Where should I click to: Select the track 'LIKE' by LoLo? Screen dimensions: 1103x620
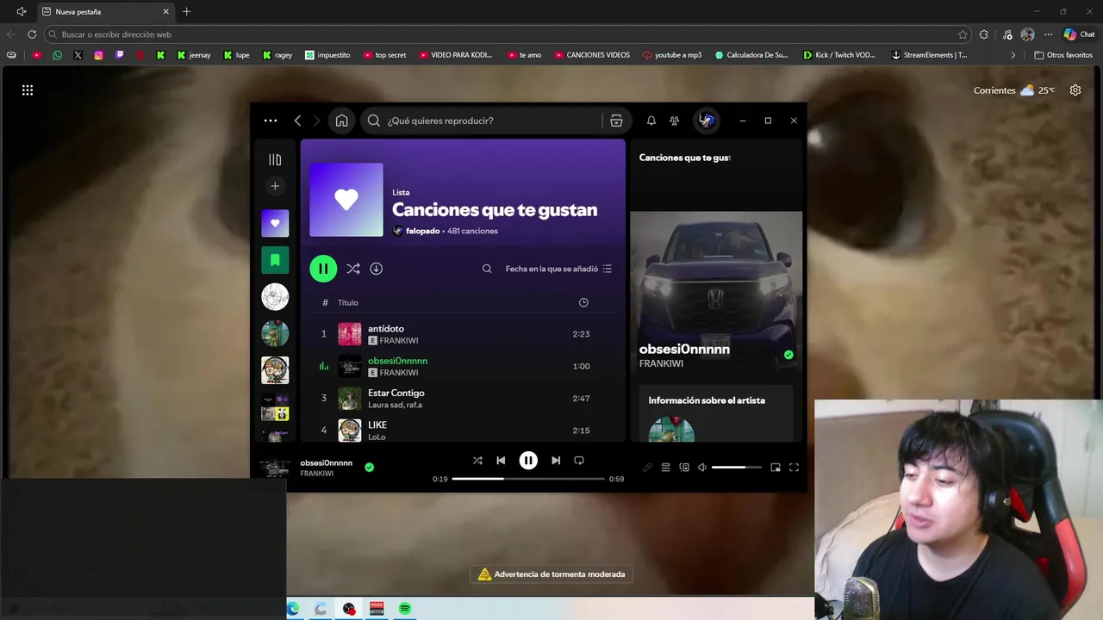pyautogui.click(x=463, y=430)
